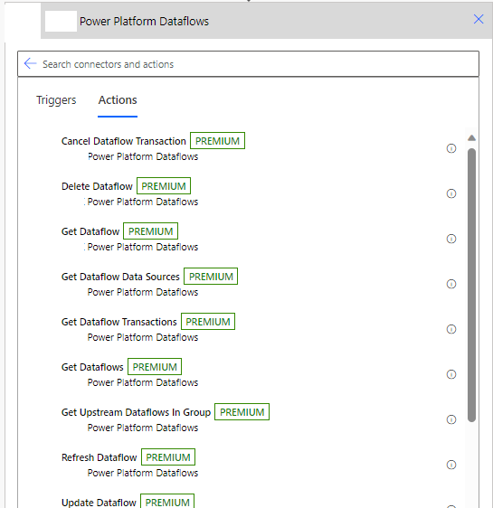The width and height of the screenshot is (493, 508).
Task: Pick the Refresh Dataflow action
Action: click(99, 457)
